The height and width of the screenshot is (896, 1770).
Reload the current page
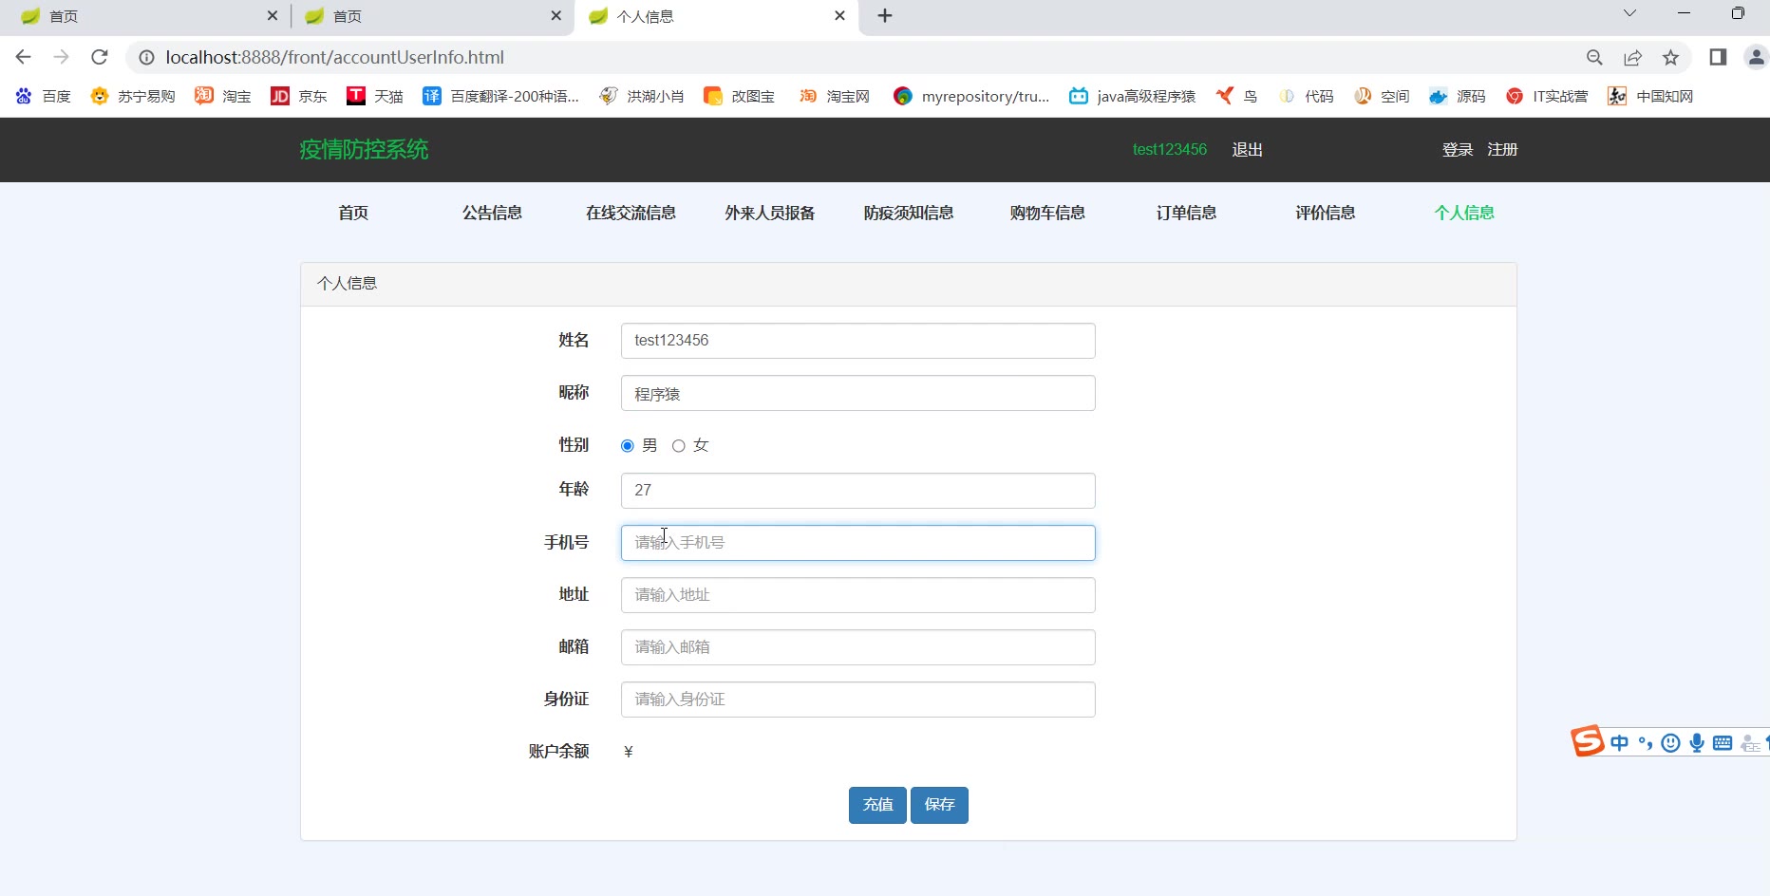tap(100, 57)
